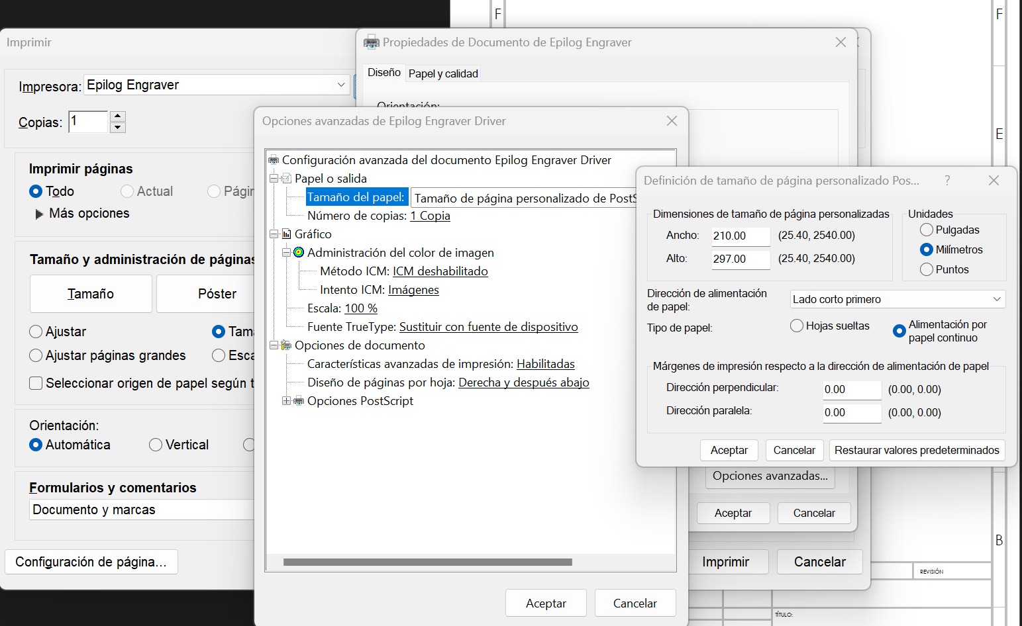Click Aceptar in Propiedades de Documento dialog
The height and width of the screenshot is (626, 1022).
tap(733, 513)
